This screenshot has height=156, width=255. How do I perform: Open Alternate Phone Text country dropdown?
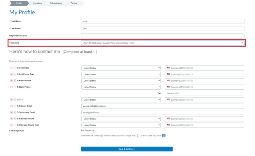point(121,125)
